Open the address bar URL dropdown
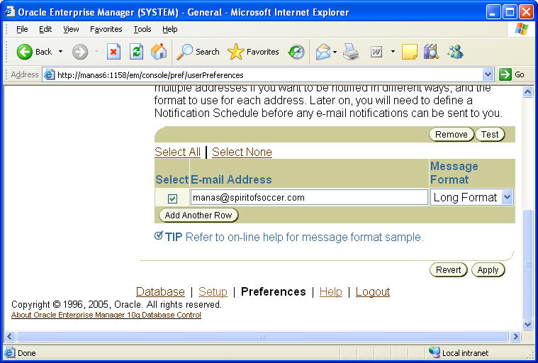 488,74
